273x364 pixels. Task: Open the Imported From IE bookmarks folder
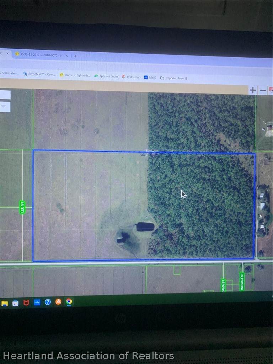173,78
